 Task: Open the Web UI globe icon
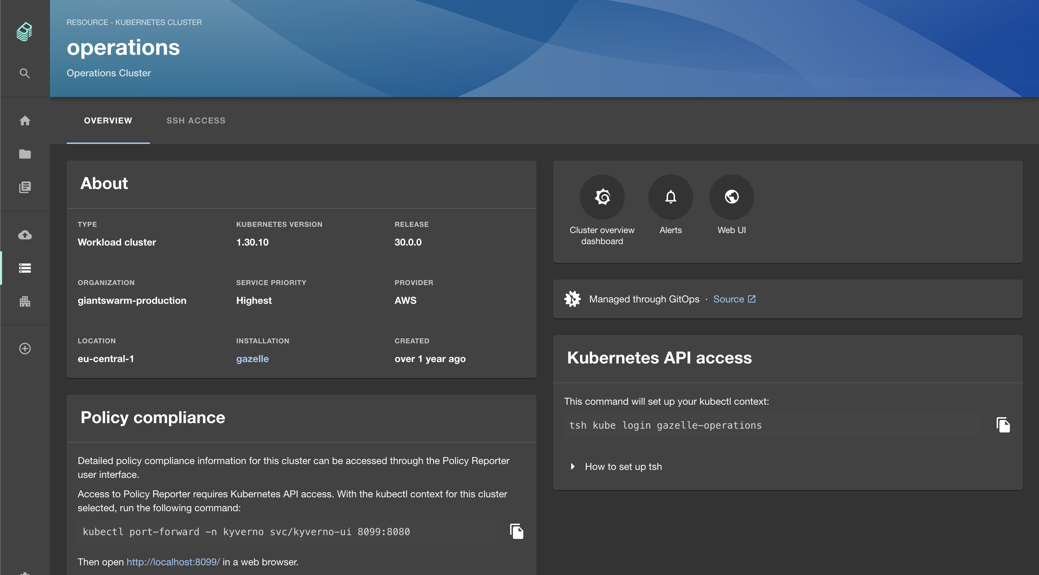(x=732, y=197)
